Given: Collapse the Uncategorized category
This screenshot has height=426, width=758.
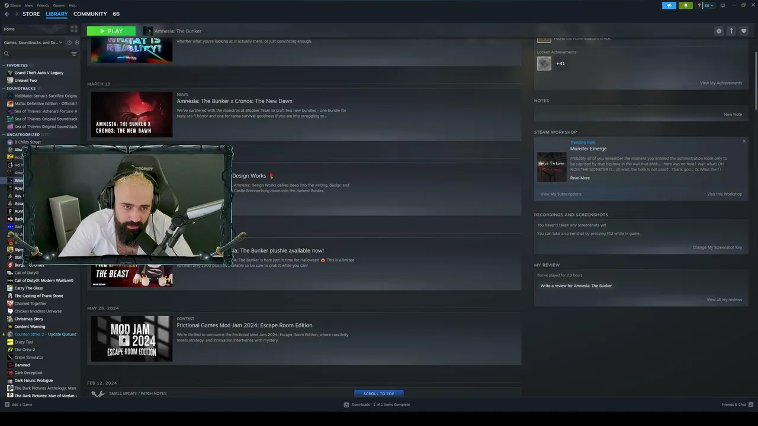Looking at the screenshot, I should click(4, 134).
